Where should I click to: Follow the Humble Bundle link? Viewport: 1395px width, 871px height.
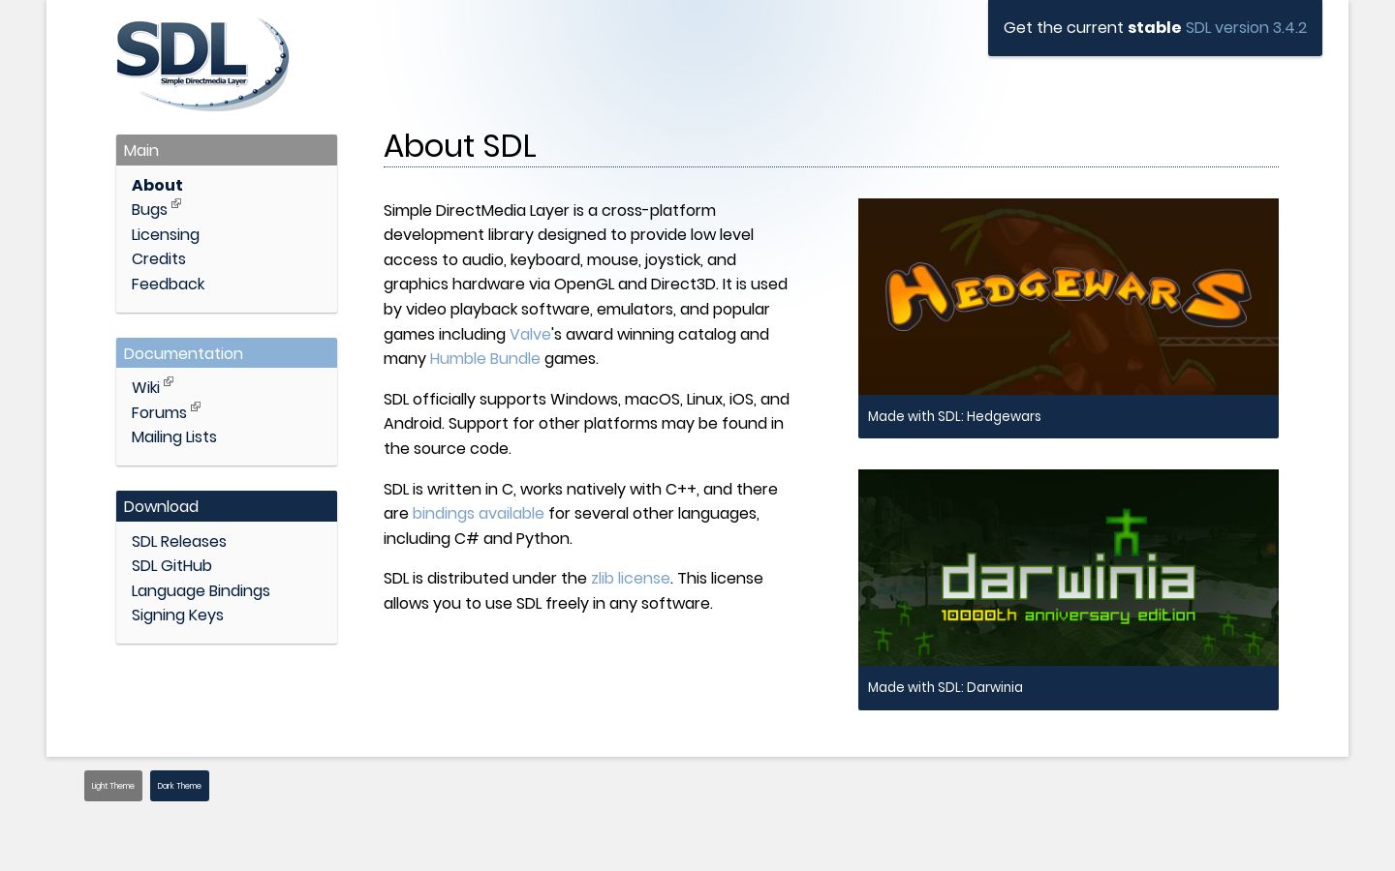[x=484, y=359]
